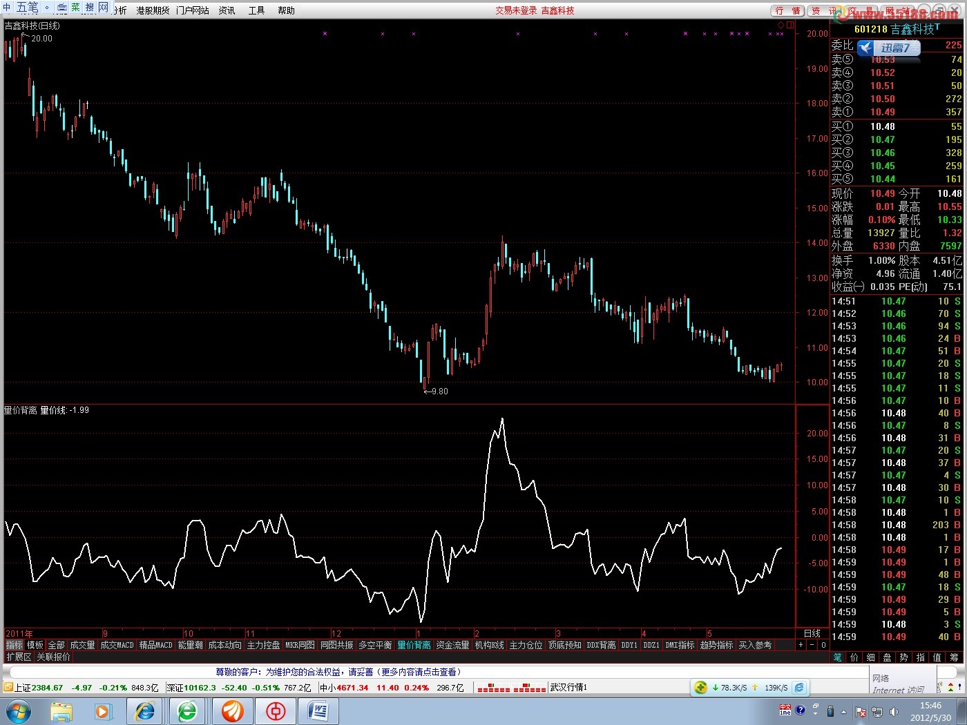Image resolution: width=967 pixels, height=725 pixels.
Task: Open the 帮助 menu
Action: 286,10
